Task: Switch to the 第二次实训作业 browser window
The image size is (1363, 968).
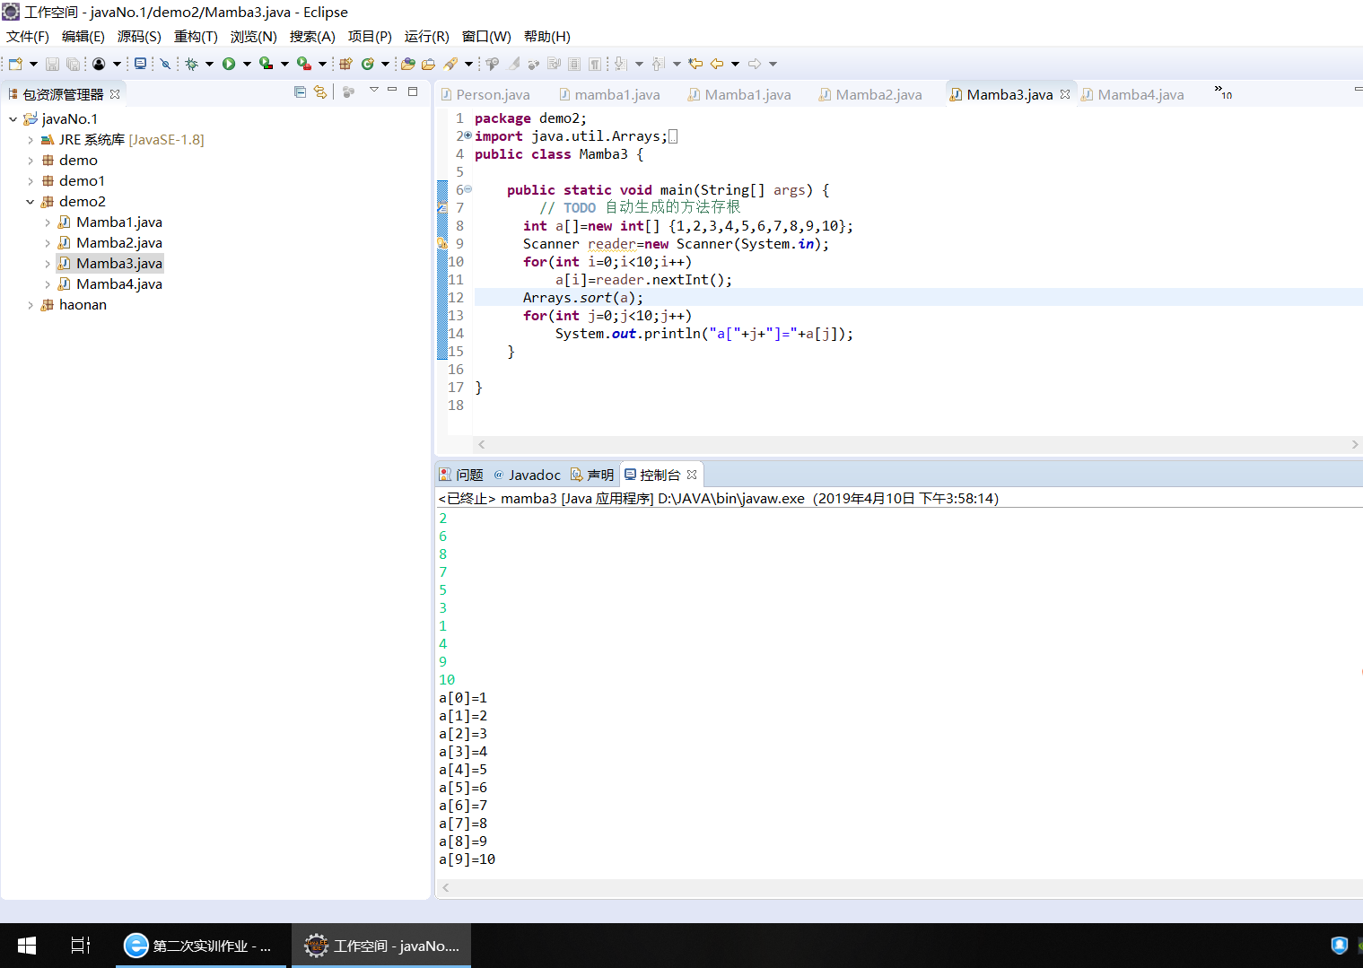Action: [201, 946]
